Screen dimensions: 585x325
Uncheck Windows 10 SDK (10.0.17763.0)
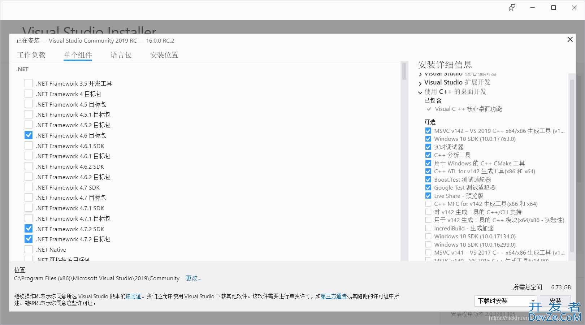pos(428,139)
